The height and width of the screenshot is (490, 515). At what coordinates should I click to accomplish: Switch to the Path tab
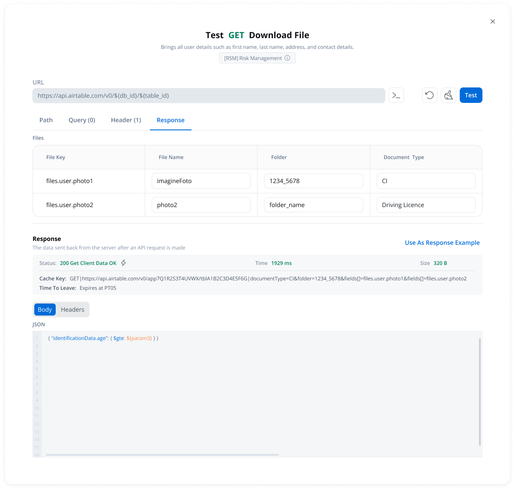coord(46,120)
